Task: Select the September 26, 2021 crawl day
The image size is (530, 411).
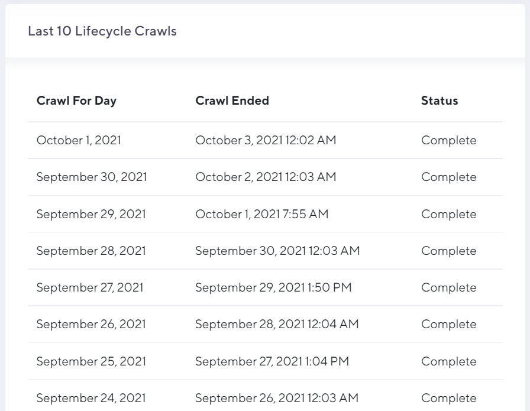Action: pyautogui.click(x=91, y=324)
